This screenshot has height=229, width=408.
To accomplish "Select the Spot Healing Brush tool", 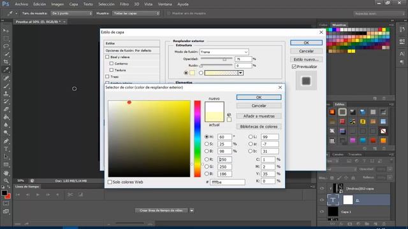I will tap(6, 78).
